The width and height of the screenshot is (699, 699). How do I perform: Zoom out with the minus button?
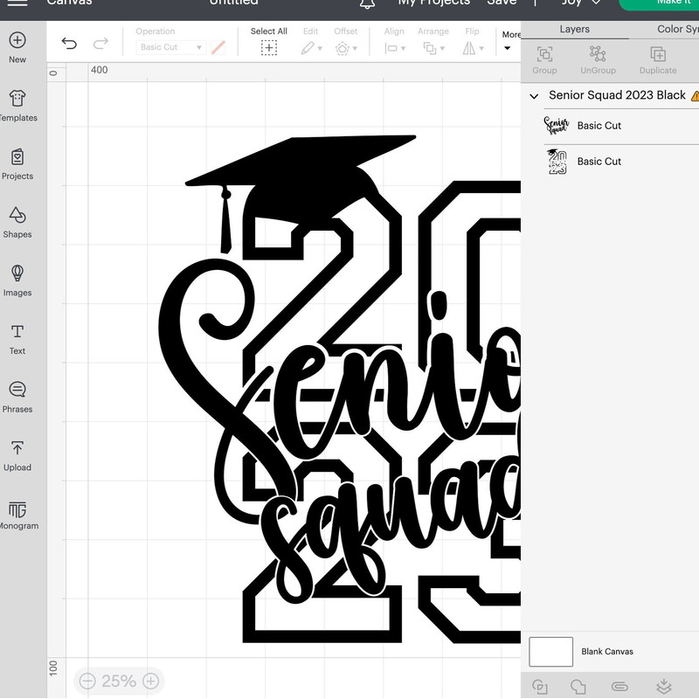click(x=87, y=681)
